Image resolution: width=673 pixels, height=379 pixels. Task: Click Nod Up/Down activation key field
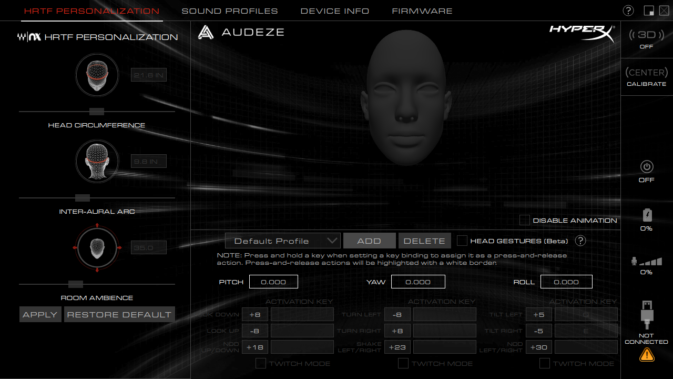302,347
